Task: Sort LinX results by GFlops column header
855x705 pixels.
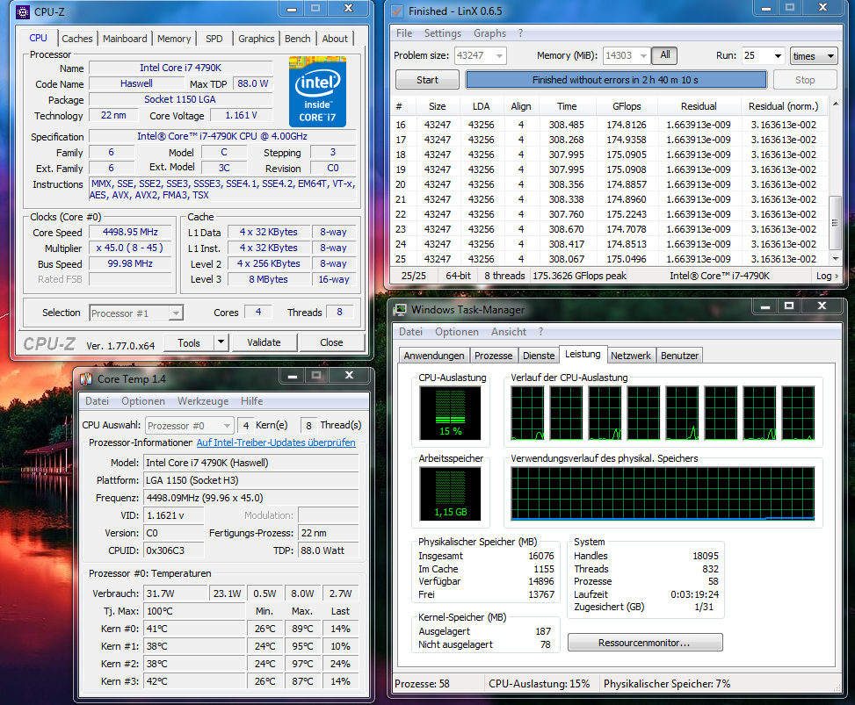Action: point(626,106)
